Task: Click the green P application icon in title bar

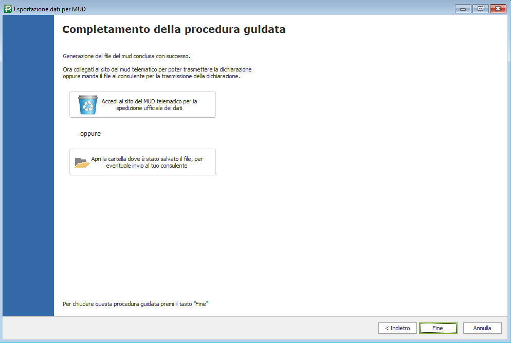Action: (x=7, y=8)
